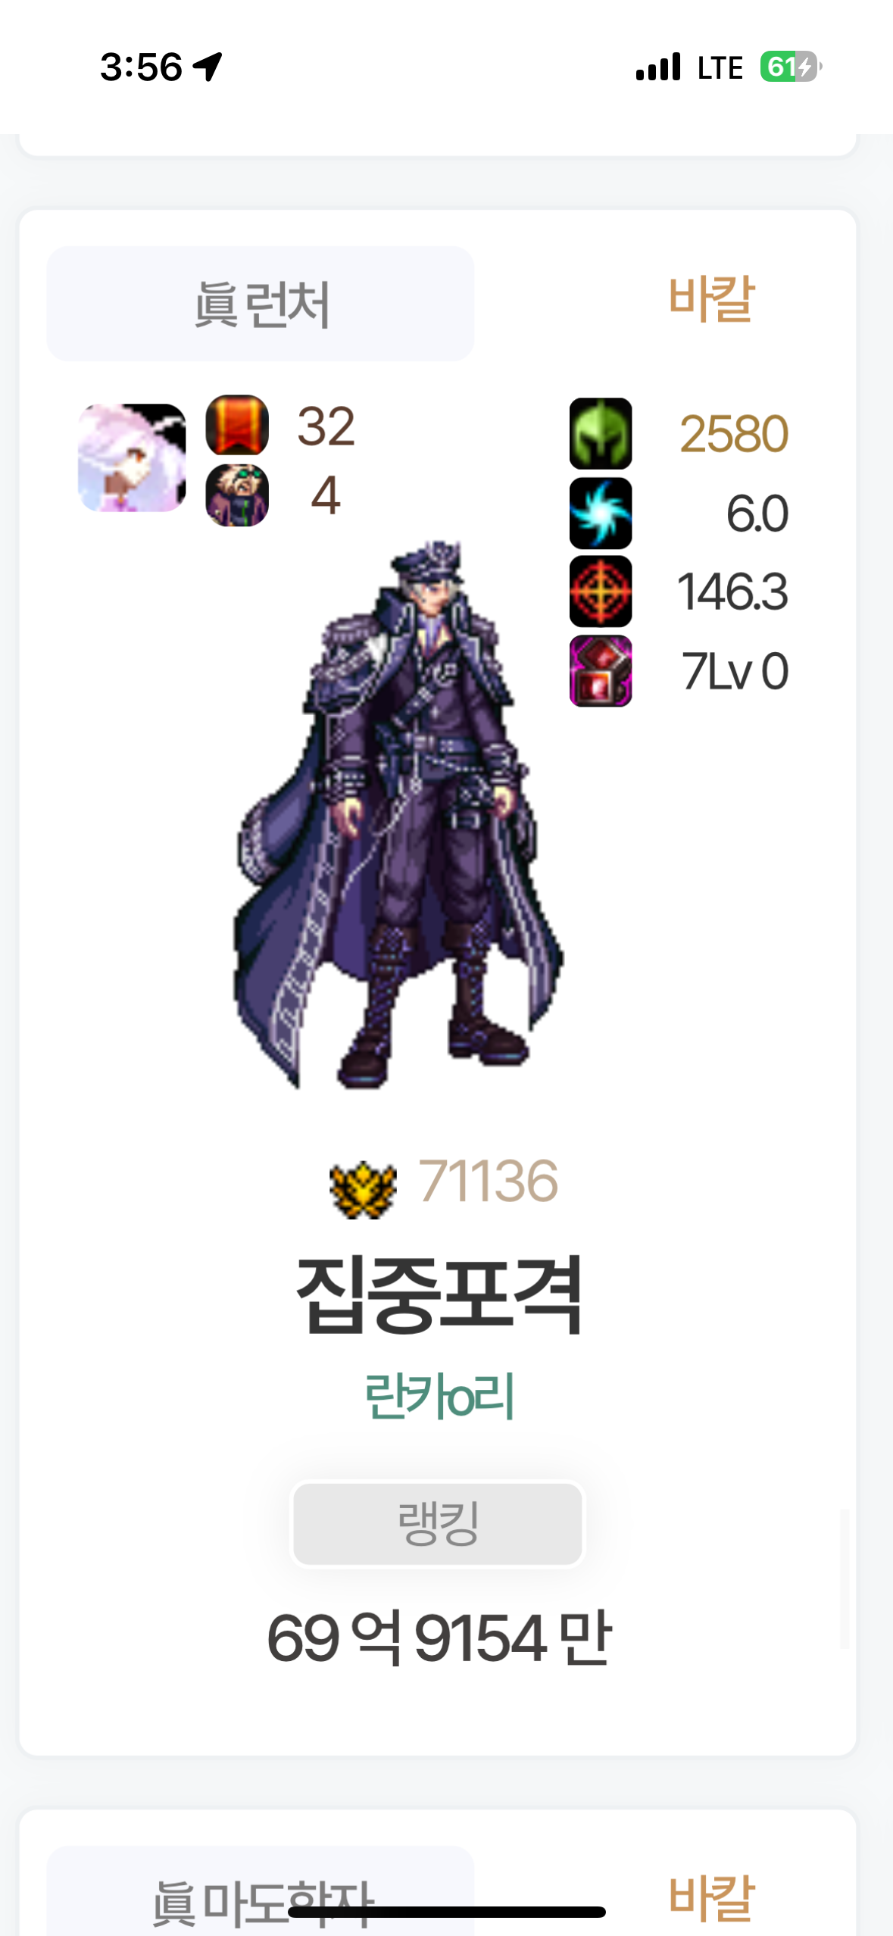This screenshot has height=1936, width=893.
Task: Open the 랭킹 ranking button
Action: (x=438, y=1524)
